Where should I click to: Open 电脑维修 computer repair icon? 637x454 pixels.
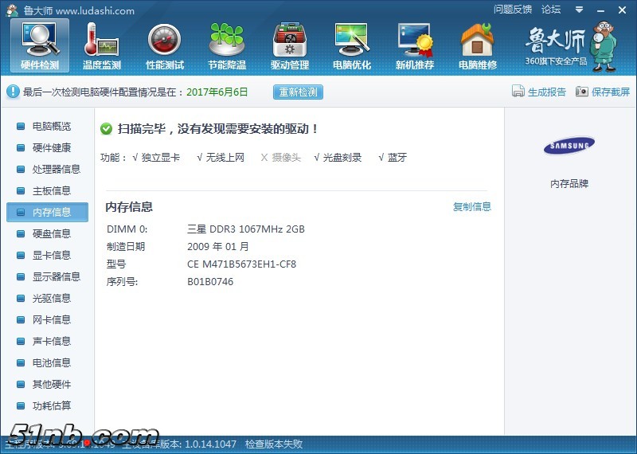tap(477, 45)
